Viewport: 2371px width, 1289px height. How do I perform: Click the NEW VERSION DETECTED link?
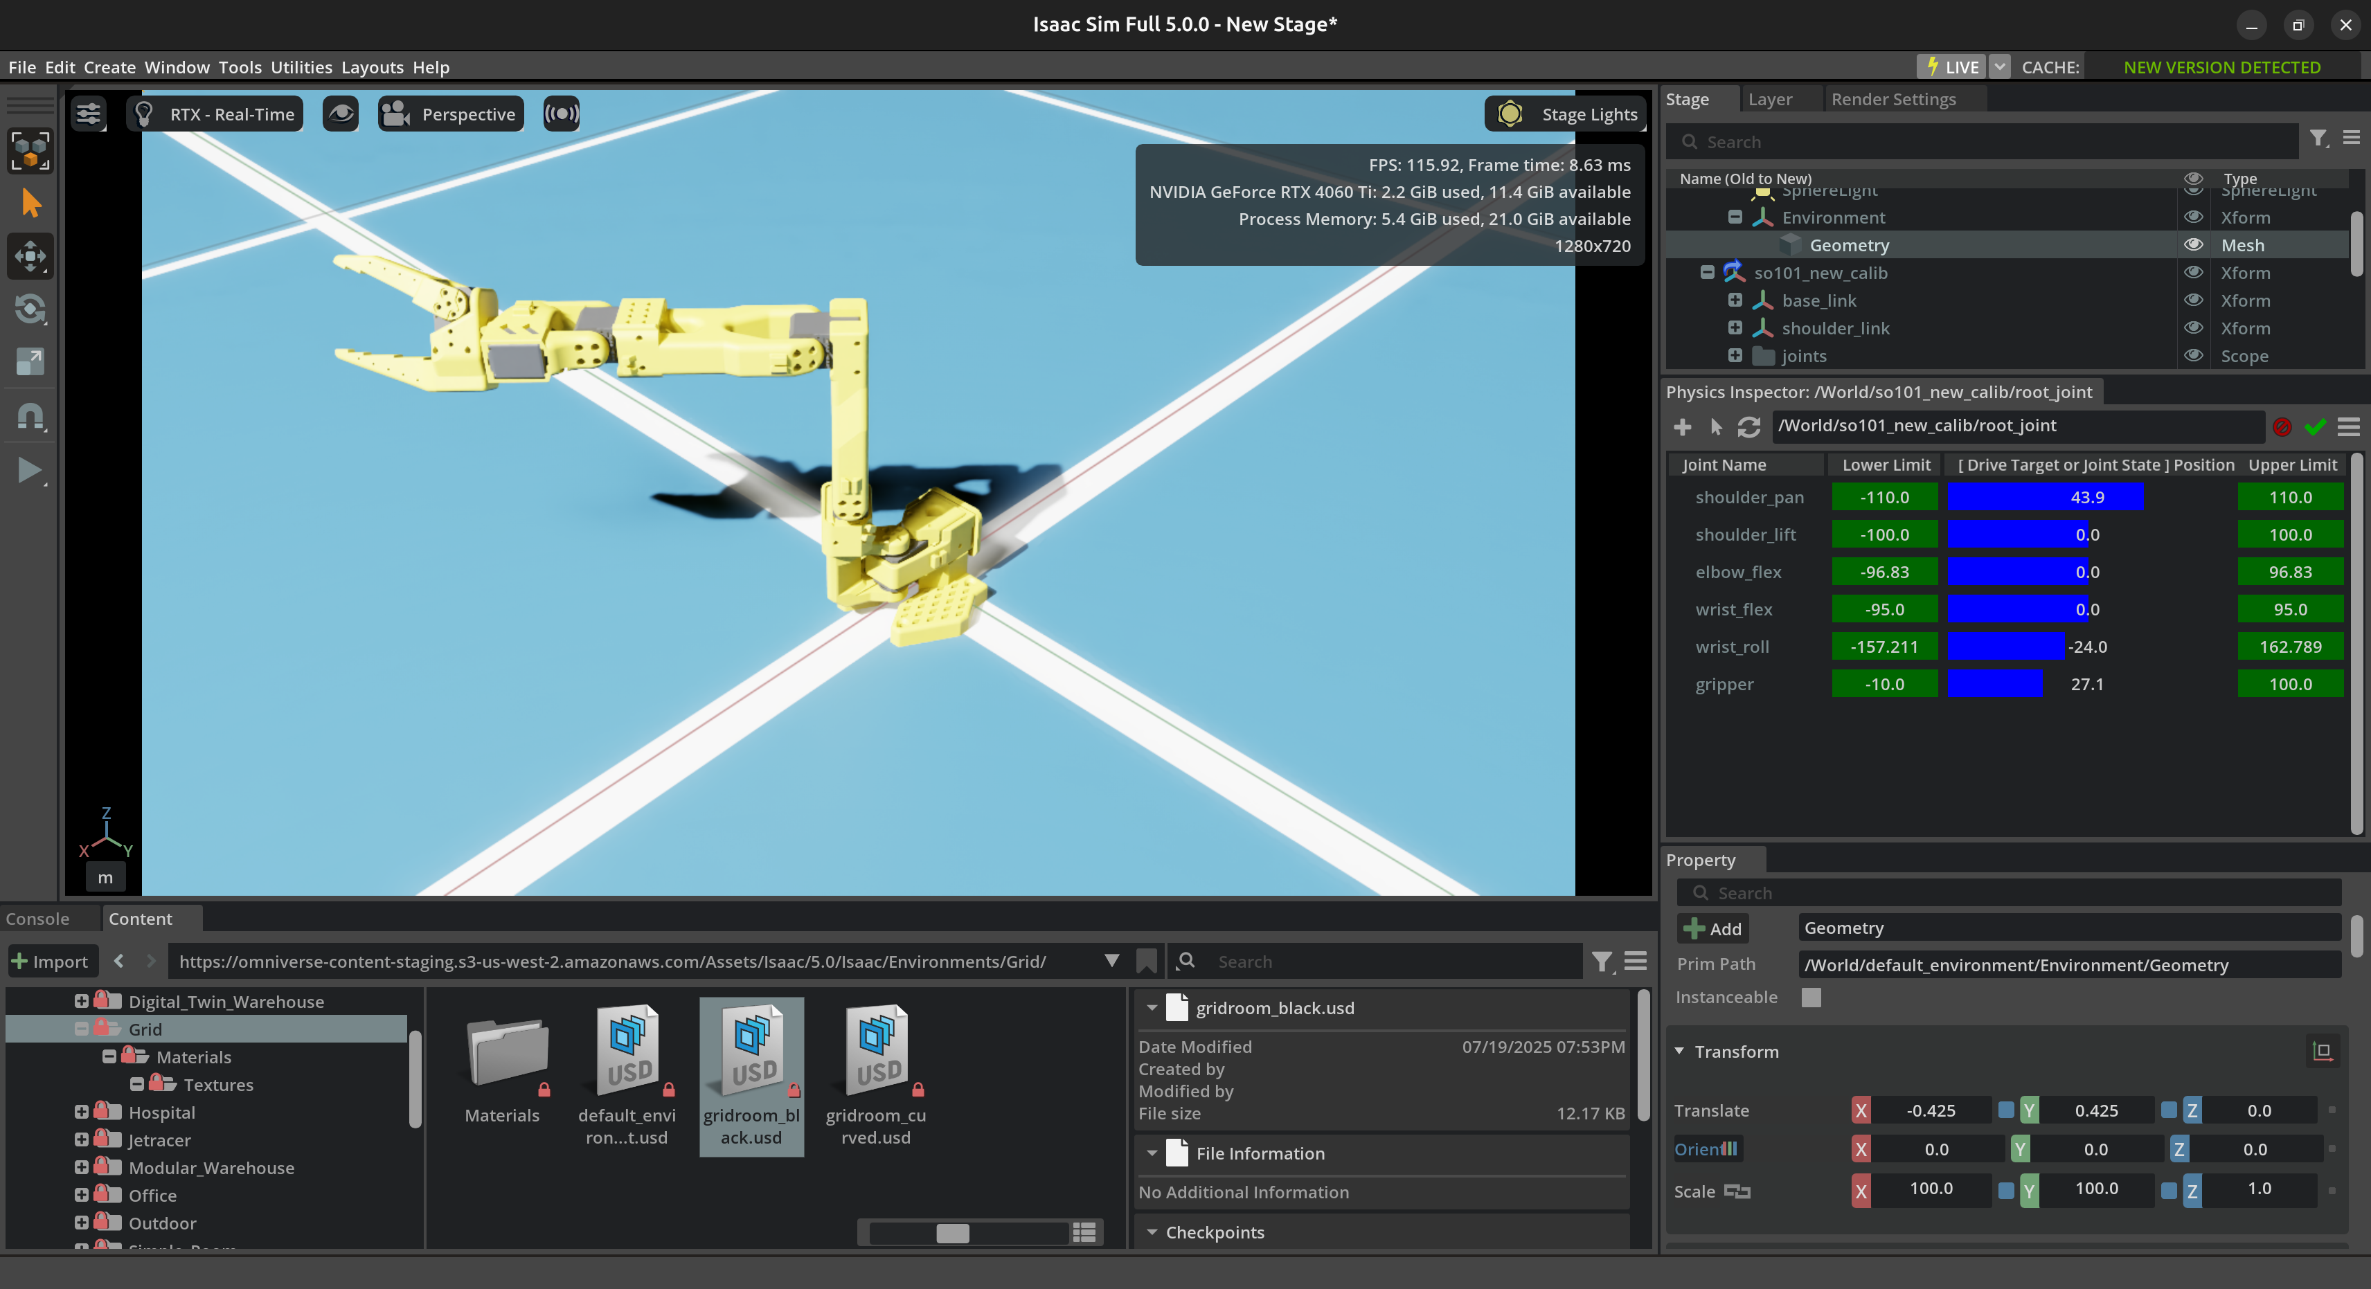2221,67
